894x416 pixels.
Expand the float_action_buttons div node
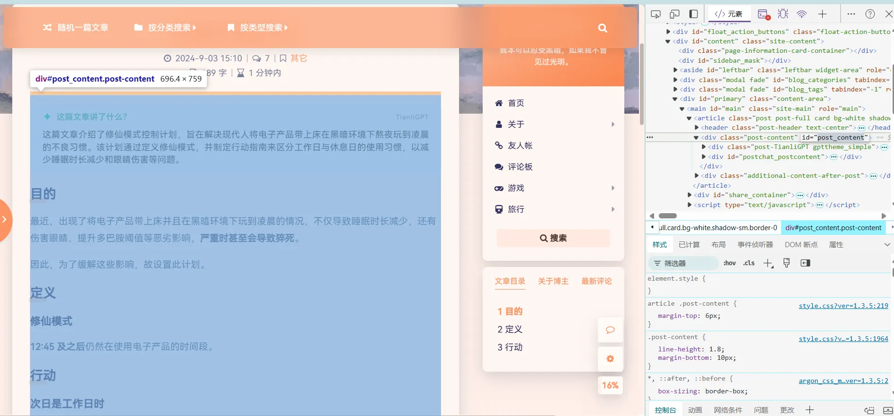[x=668, y=32]
